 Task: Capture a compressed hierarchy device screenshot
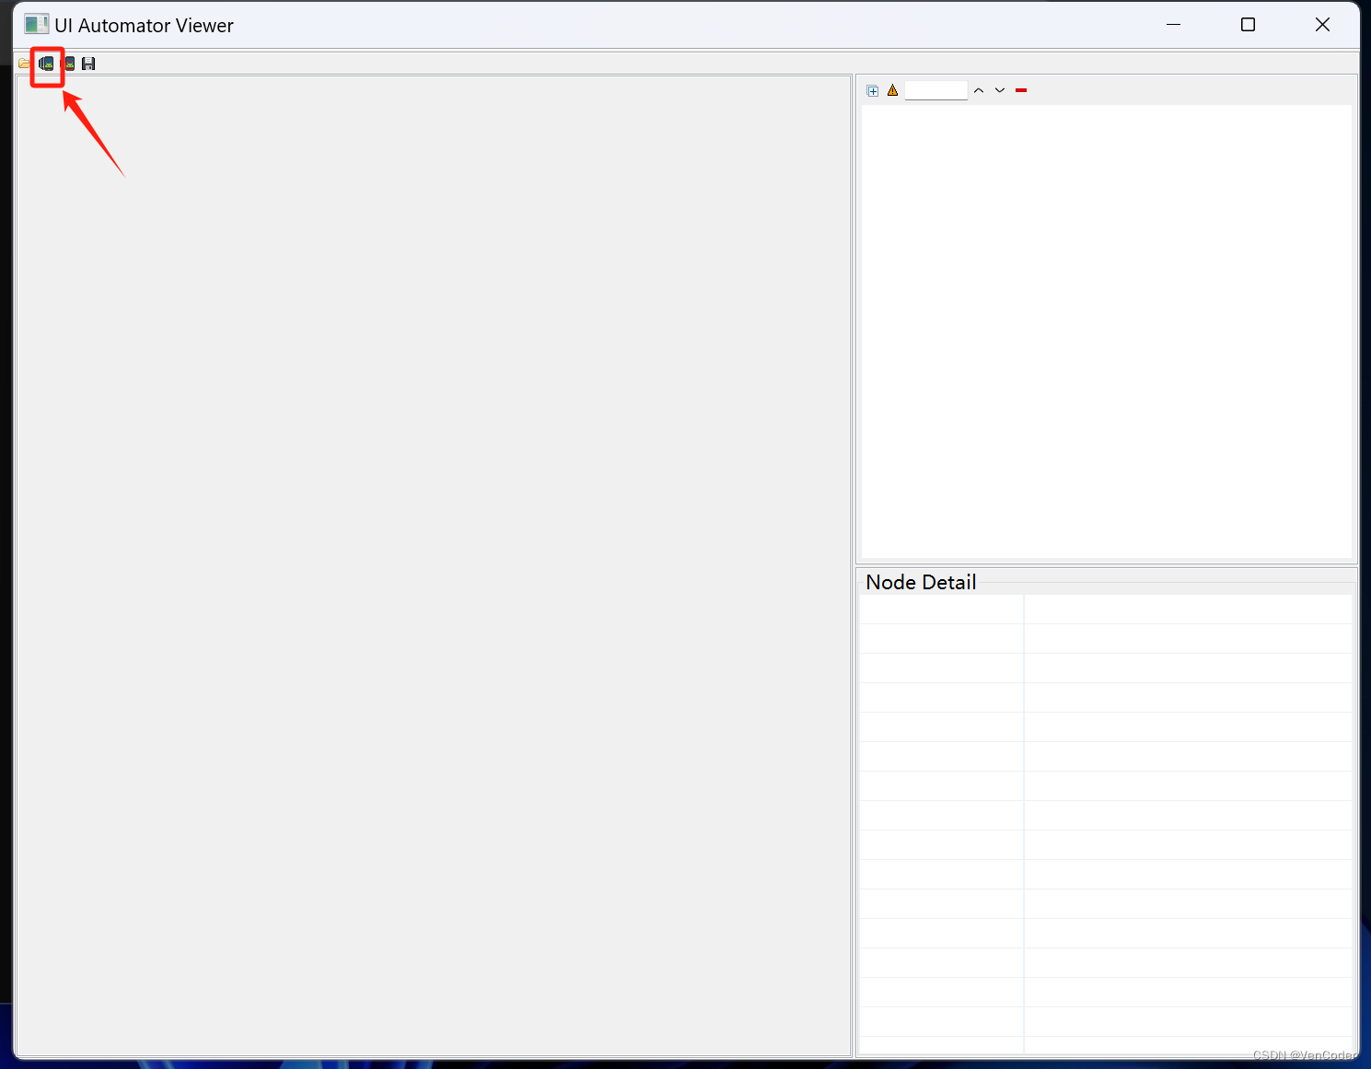(69, 64)
